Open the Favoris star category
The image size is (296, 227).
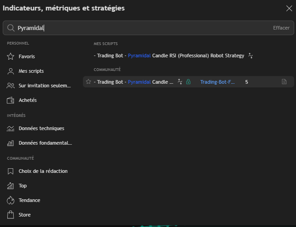click(x=26, y=56)
